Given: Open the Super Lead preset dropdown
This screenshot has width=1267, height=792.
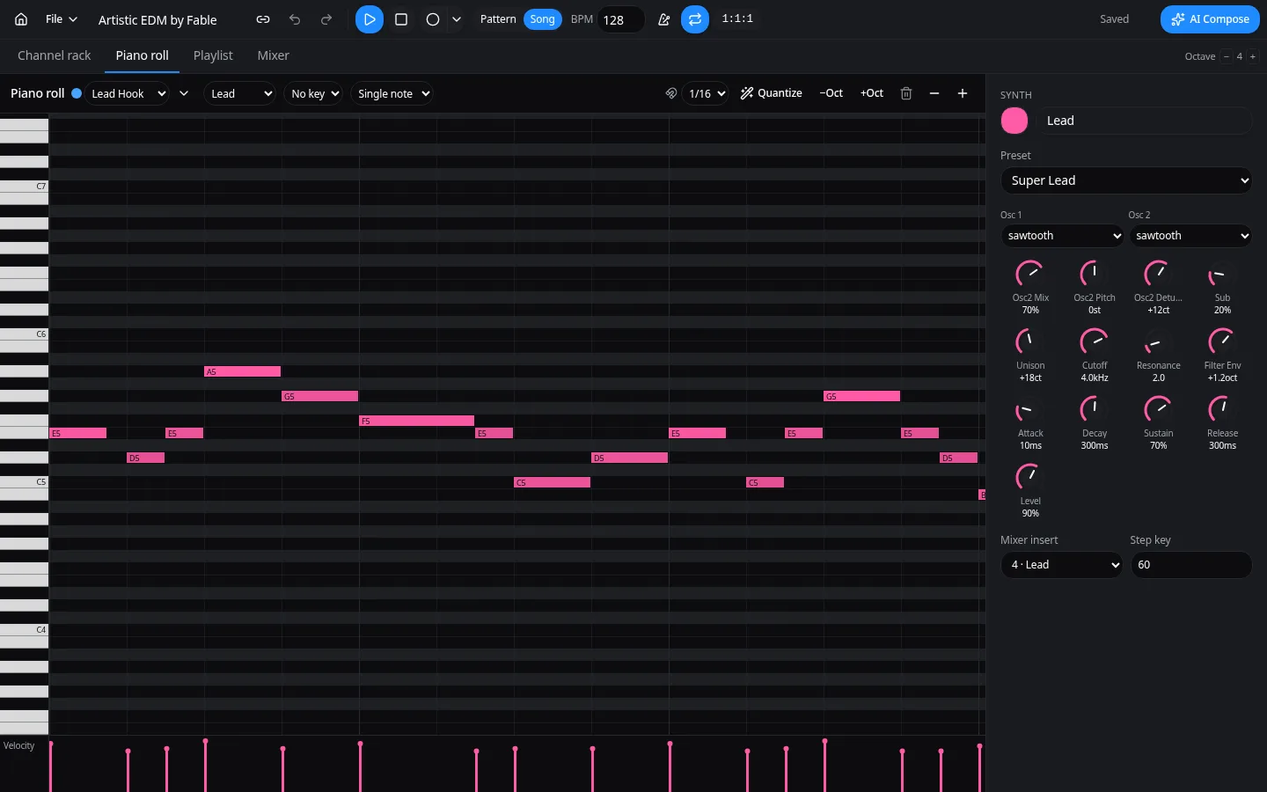Looking at the screenshot, I should point(1127,180).
